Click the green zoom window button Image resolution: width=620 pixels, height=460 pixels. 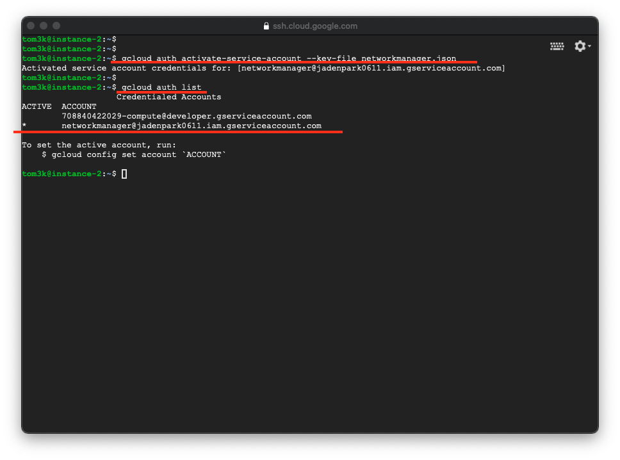point(56,26)
